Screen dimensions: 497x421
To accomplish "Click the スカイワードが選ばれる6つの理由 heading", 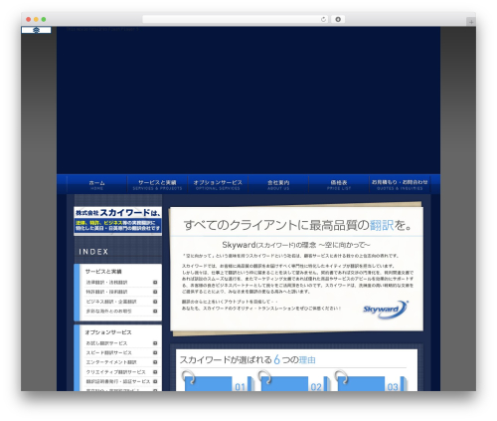I will 248,359.
